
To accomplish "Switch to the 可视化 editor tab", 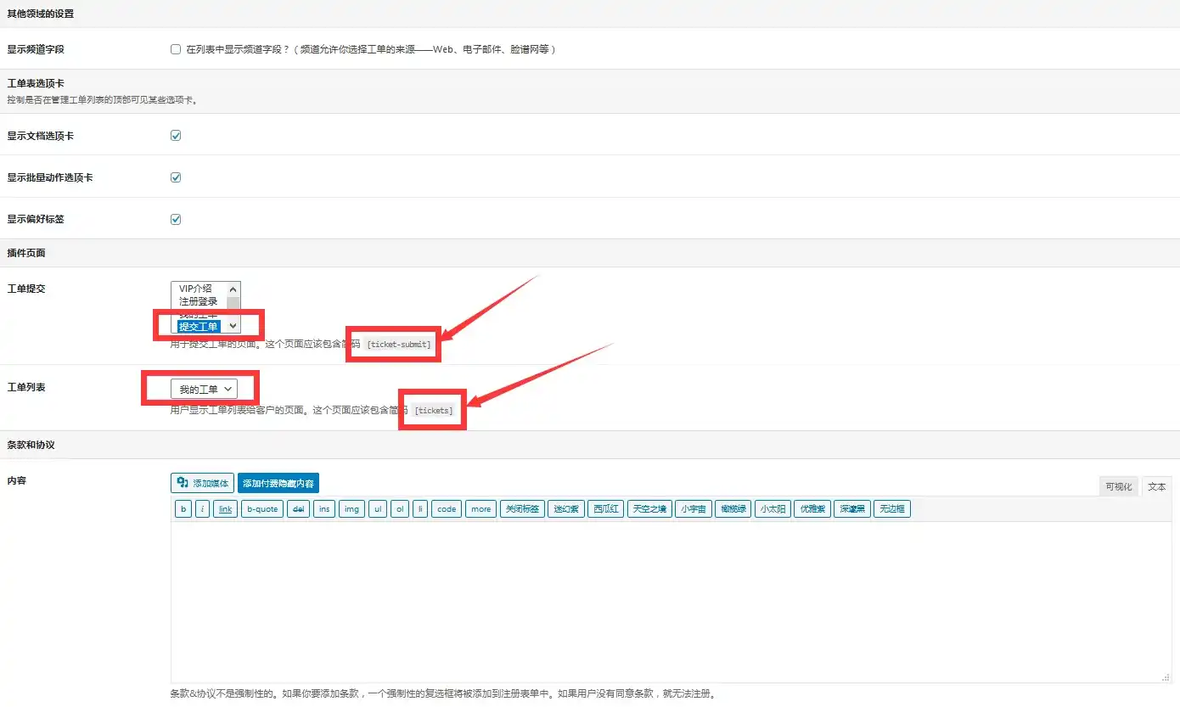I will click(1118, 486).
